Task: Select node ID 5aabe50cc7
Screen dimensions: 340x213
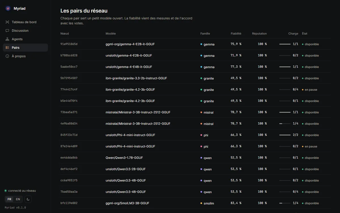Action: pyautogui.click(x=69, y=67)
